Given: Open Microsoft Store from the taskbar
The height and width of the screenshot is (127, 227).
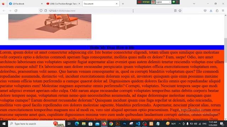Looking at the screenshot, I should click(90, 124).
